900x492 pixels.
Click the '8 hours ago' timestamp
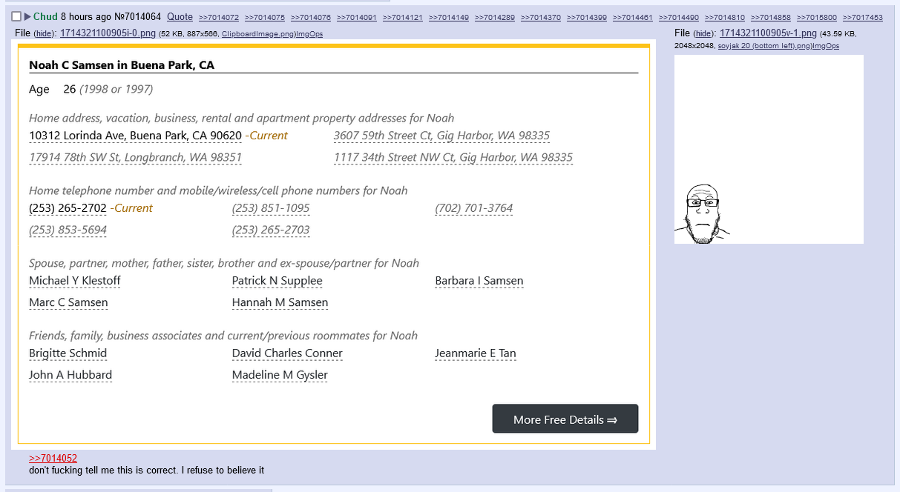click(x=86, y=16)
